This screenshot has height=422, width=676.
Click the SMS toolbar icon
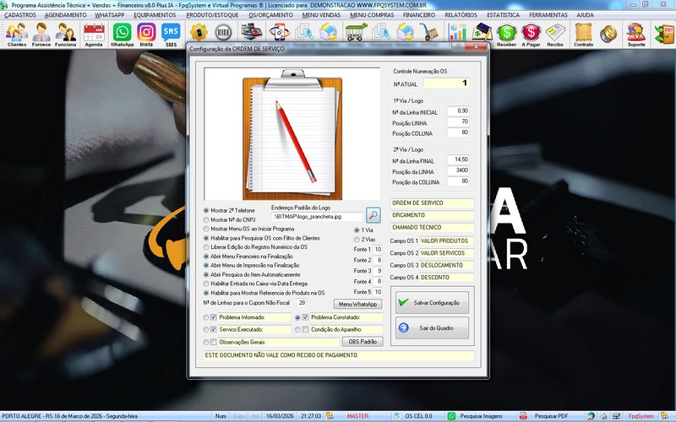point(171,34)
